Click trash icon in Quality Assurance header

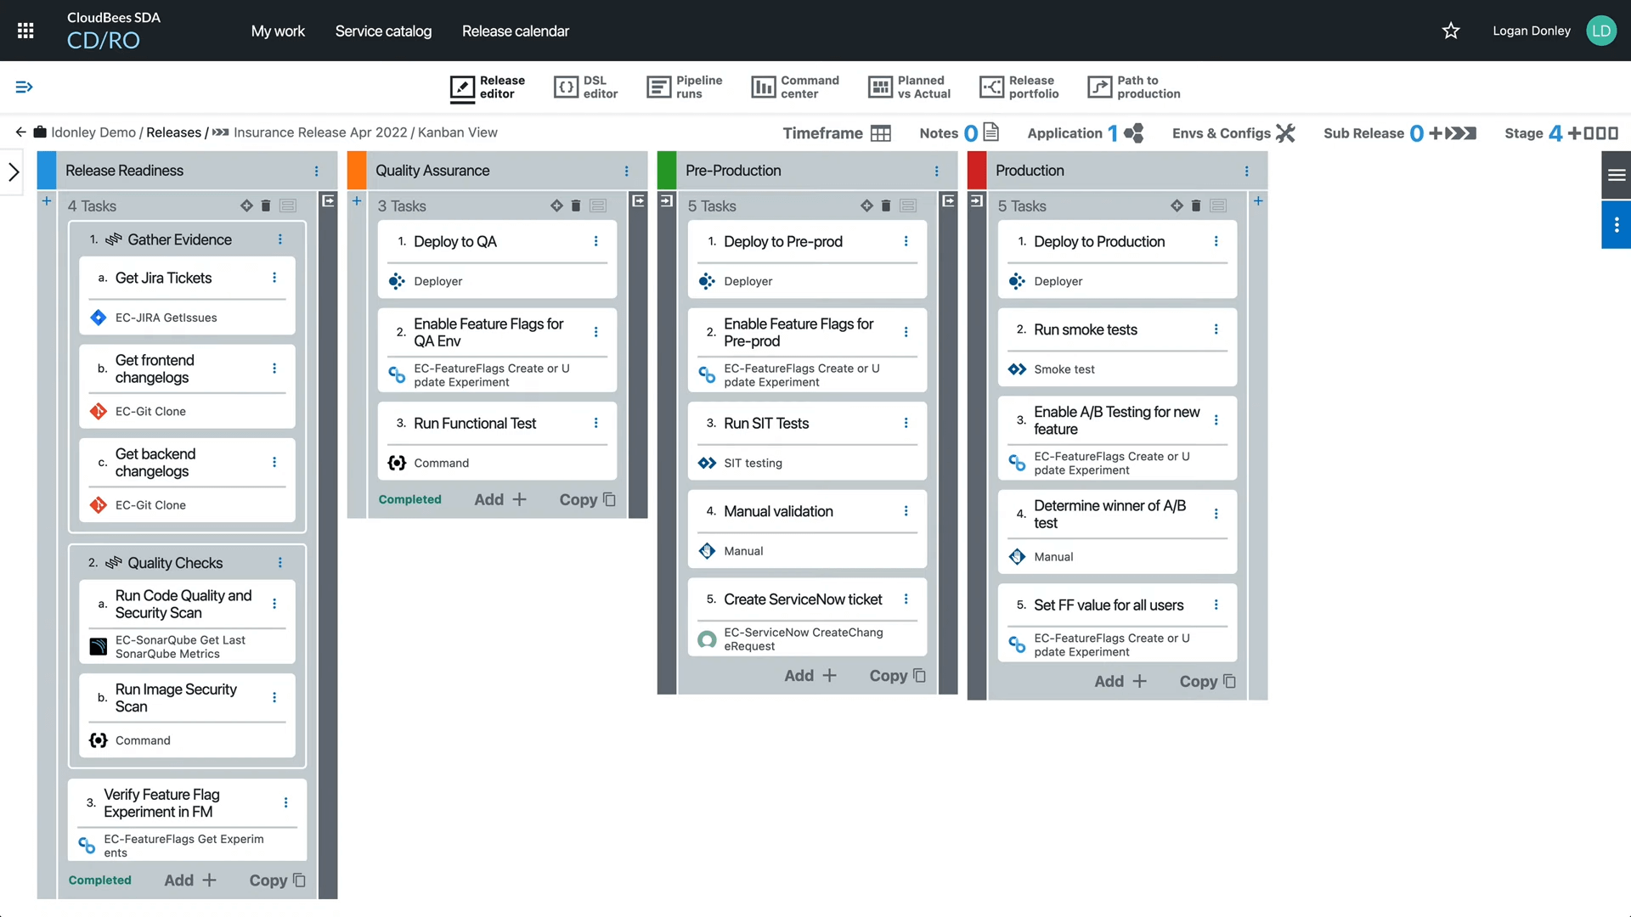[x=576, y=205]
